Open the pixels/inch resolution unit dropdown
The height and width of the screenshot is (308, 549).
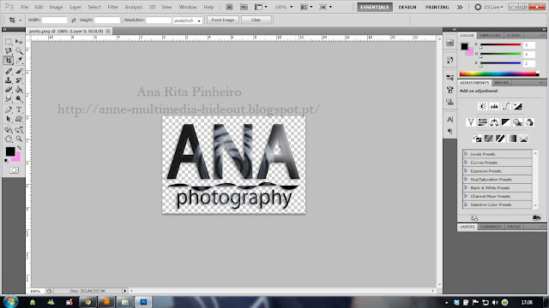pyautogui.click(x=187, y=21)
